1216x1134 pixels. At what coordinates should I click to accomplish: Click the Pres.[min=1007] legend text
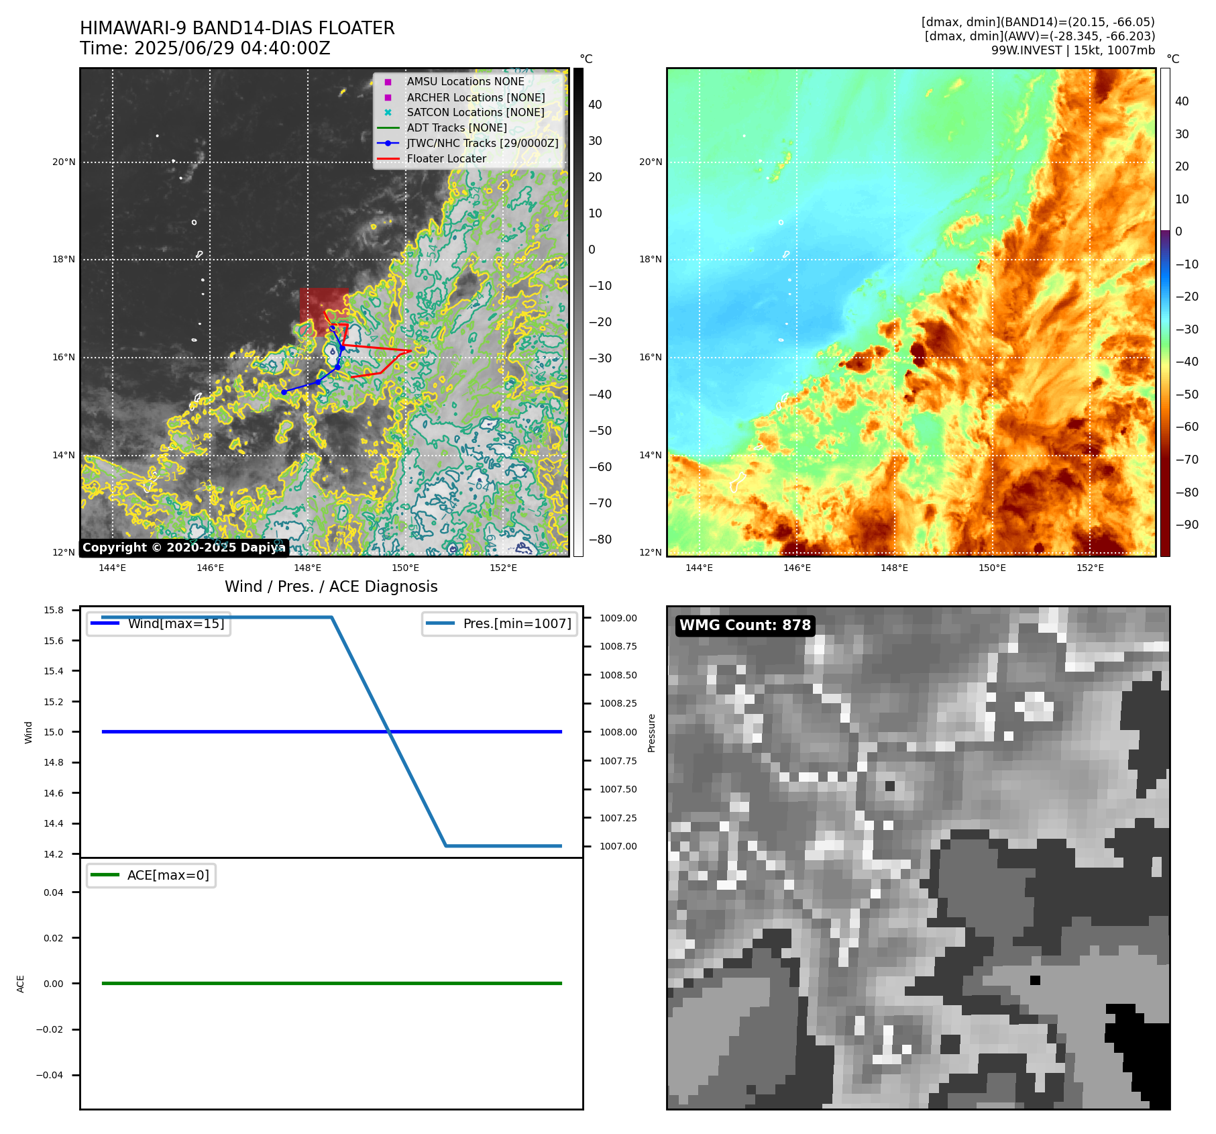pyautogui.click(x=517, y=623)
